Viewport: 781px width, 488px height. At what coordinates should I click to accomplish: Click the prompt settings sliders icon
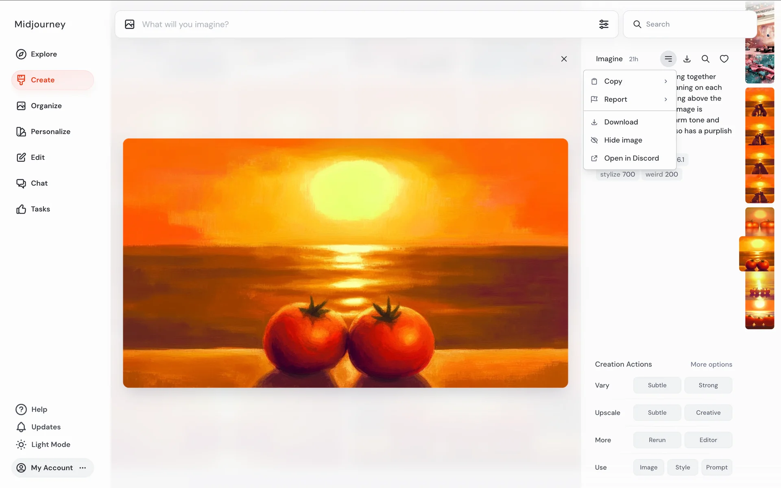[604, 24]
